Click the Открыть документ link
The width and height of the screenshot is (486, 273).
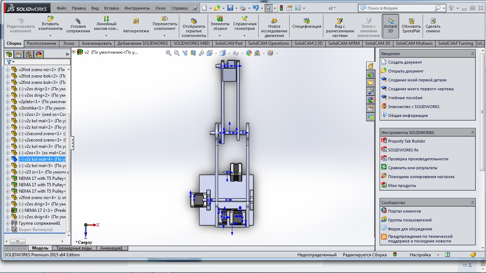(x=406, y=71)
